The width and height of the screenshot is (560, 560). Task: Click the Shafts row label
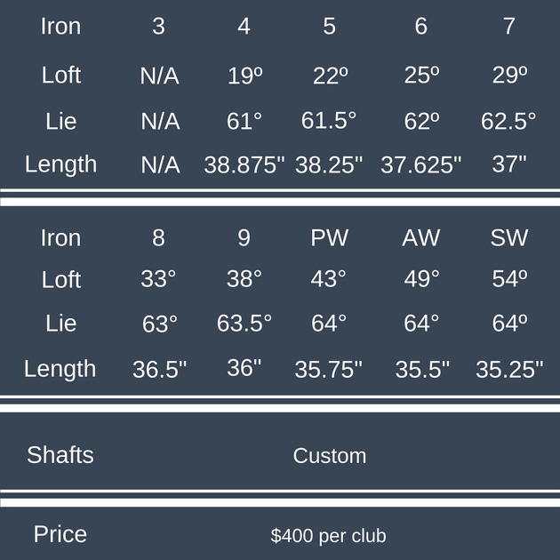[60, 455]
